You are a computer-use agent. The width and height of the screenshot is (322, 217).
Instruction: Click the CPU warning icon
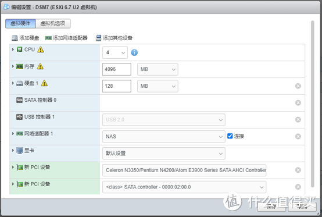41,49
